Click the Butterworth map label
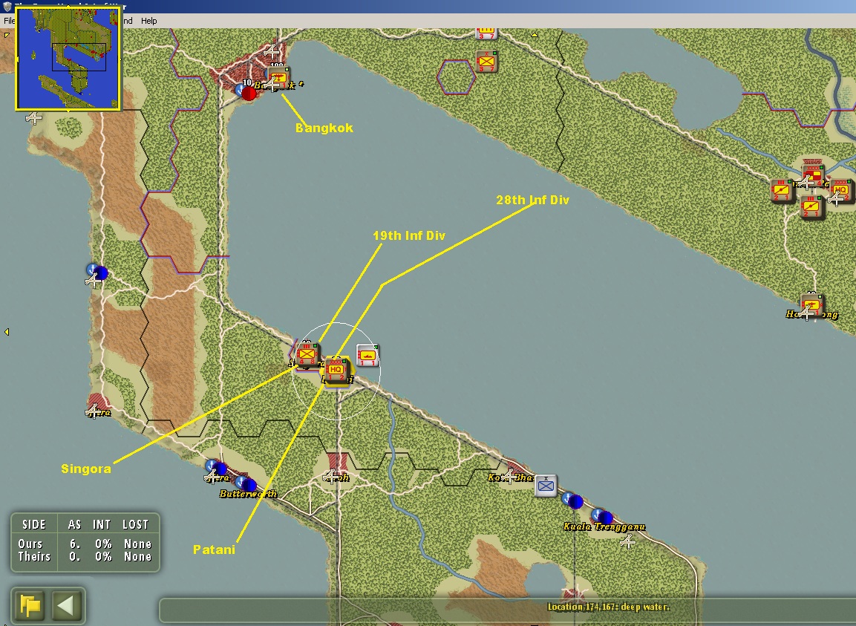Viewport: 856px width, 626px height. [248, 494]
